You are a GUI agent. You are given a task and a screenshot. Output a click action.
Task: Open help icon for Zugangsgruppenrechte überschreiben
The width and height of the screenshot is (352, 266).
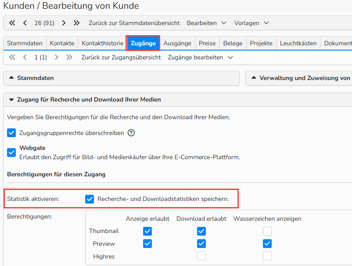click(131, 133)
